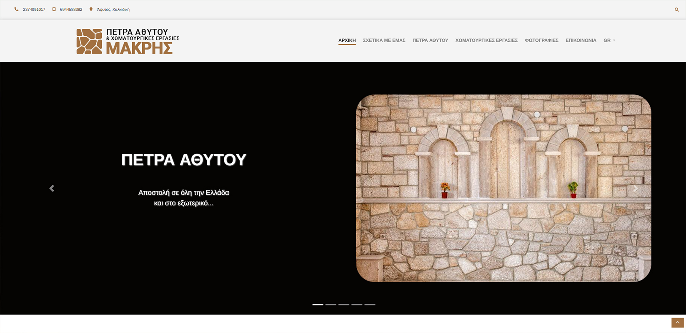Call the mobile number 6944588382

(71, 10)
